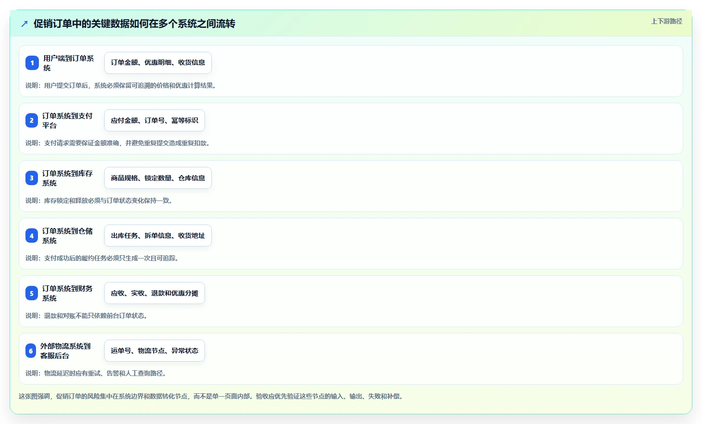Click step number 2 badge
Screen dimensions: 702x424
click(x=32, y=120)
